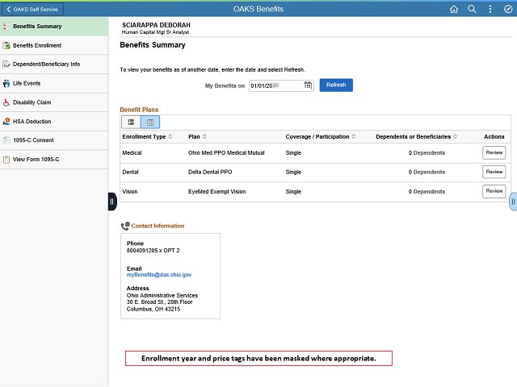The image size is (517, 387).
Task: Collapse the left navigation panel handle
Action: [112, 202]
